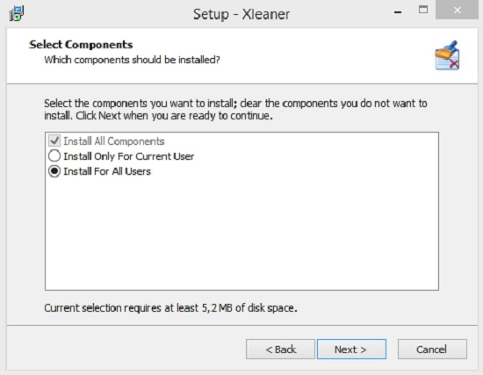Click the component selection instructions text
This screenshot has width=483, height=375.
(x=235, y=110)
